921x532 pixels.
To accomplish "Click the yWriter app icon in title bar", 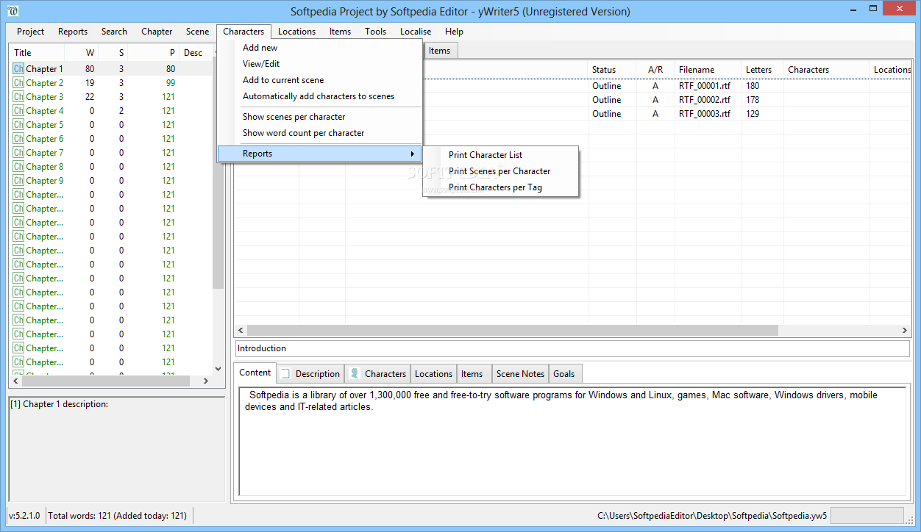I will point(13,11).
